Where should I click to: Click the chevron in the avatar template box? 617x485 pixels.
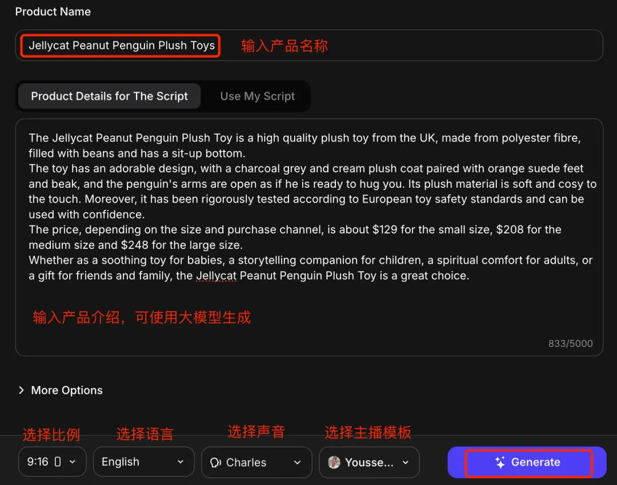pos(406,463)
